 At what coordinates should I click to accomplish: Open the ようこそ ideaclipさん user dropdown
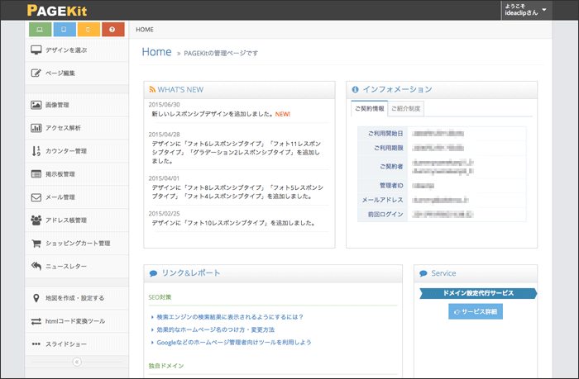[526, 10]
